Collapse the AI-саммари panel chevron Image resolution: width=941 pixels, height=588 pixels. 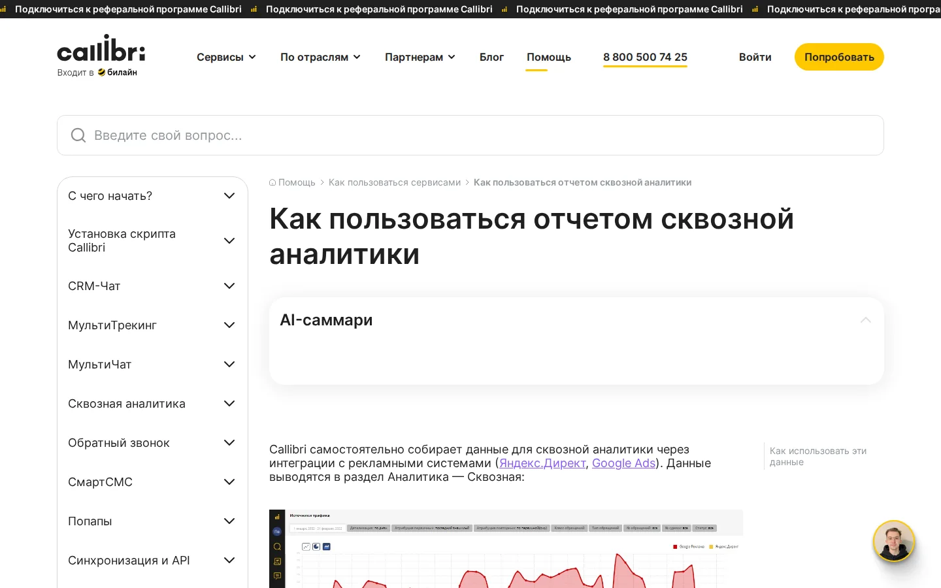coord(866,320)
